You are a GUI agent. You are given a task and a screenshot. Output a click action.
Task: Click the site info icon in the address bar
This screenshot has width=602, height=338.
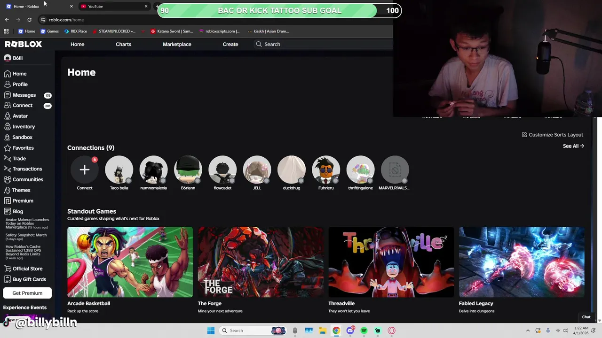43,20
